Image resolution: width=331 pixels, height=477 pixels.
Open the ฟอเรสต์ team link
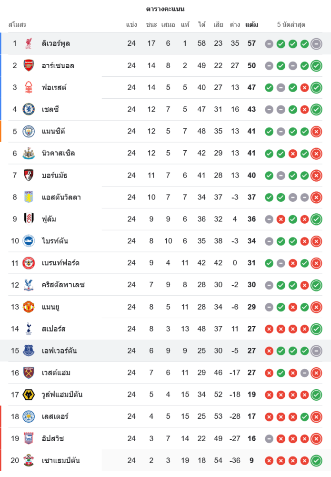point(54,87)
